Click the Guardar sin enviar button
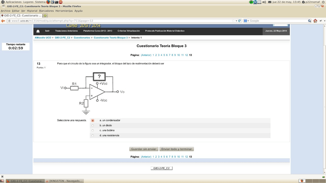 tap(144, 149)
